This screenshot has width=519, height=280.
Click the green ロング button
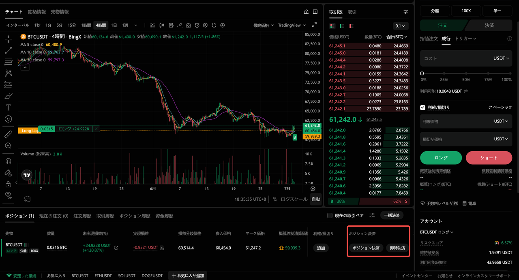(441, 158)
